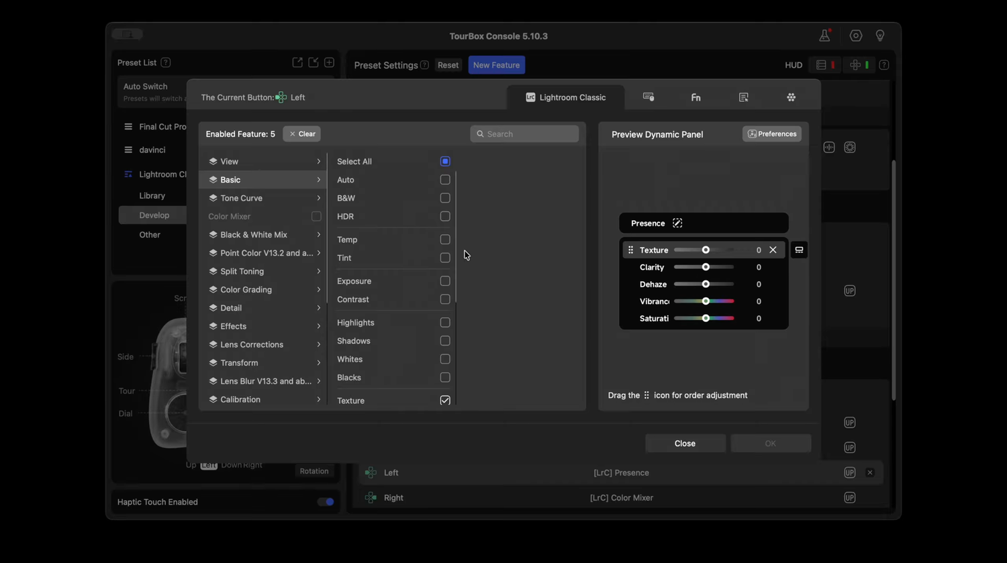The height and width of the screenshot is (563, 1007).
Task: Switch to the macro list tab
Action: point(744,97)
